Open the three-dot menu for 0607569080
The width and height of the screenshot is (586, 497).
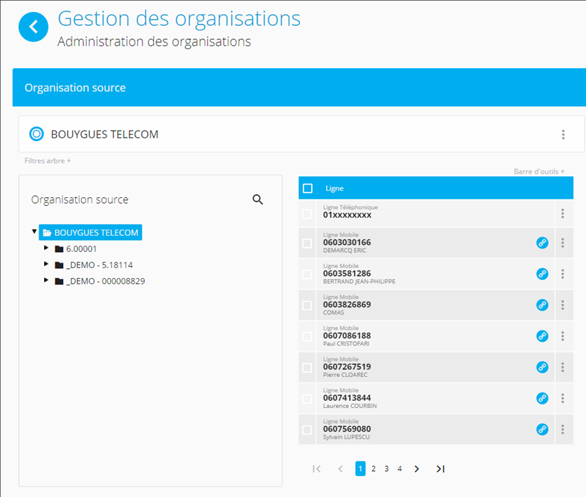562,430
